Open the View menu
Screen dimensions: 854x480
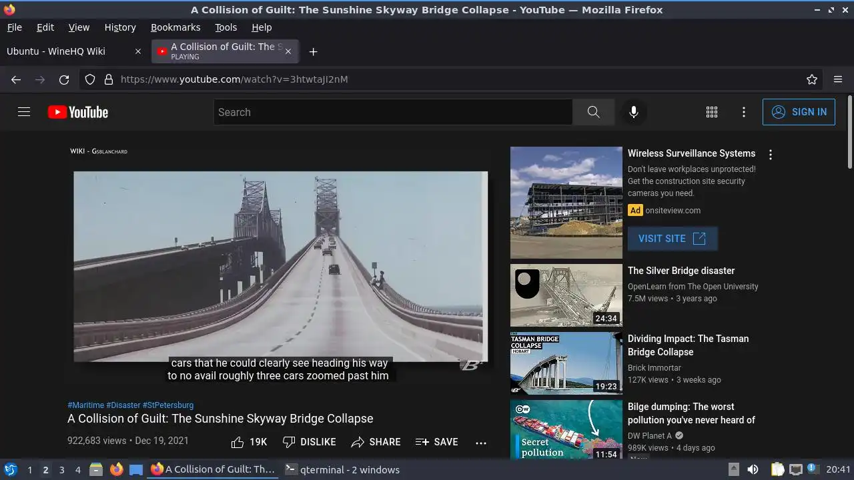coord(79,27)
